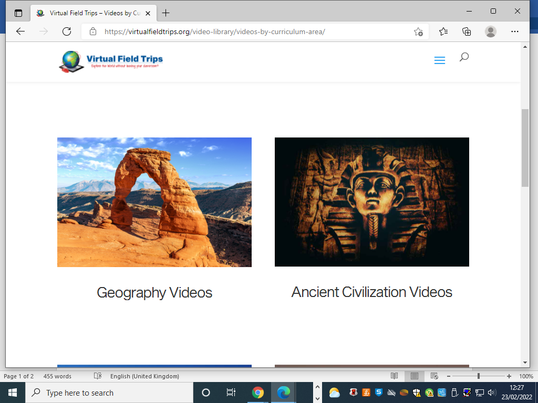Image resolution: width=538 pixels, height=403 pixels.
Task: Click the Virtual Field Trips logo
Action: 111,61
